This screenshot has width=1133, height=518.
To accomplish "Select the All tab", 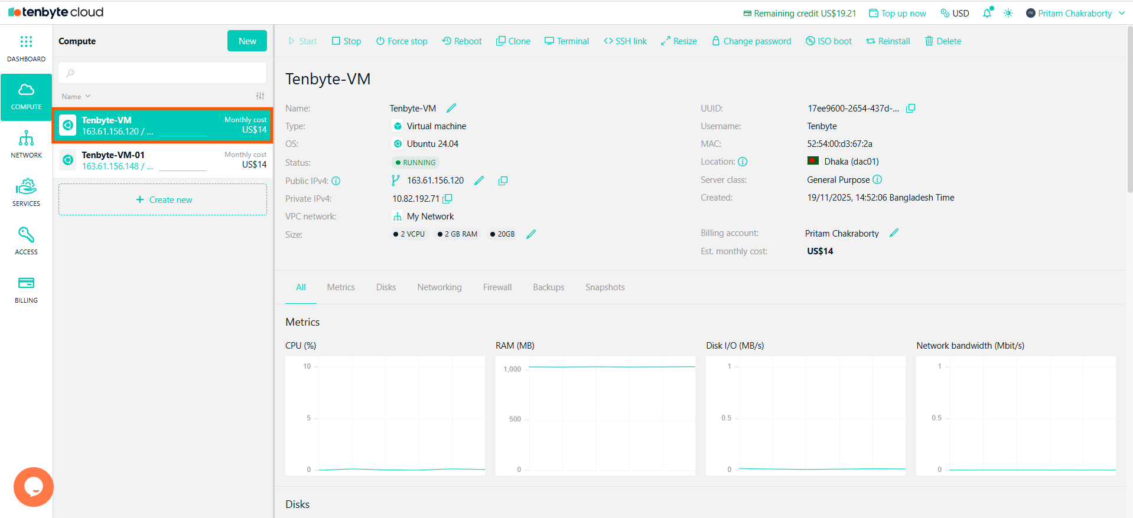I will click(x=301, y=287).
